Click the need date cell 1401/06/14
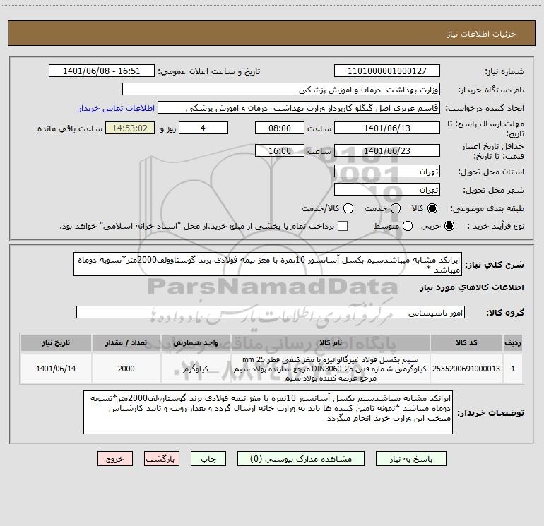The image size is (544, 526). (56, 369)
